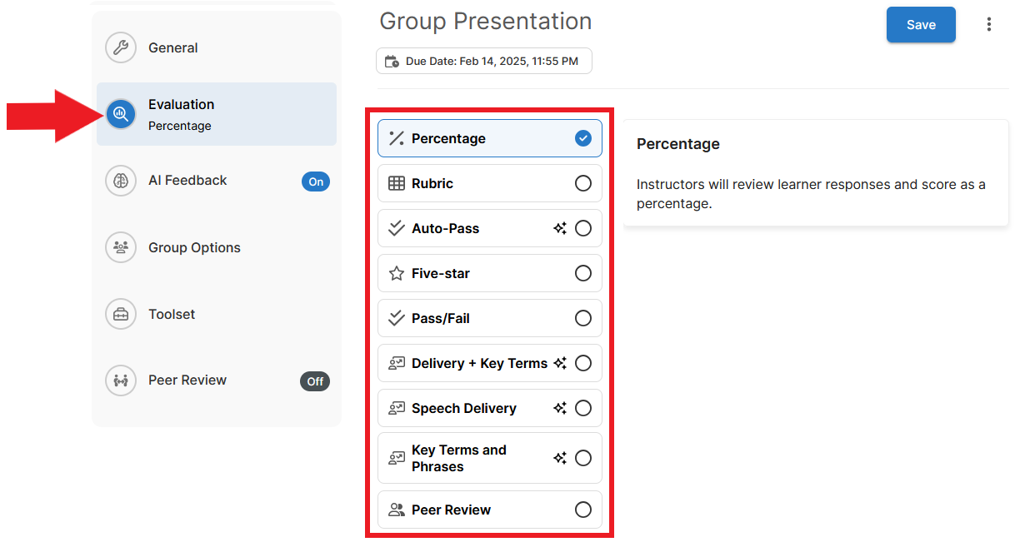Click the percent icon beside Percentage
The height and width of the screenshot is (552, 1020).
[x=397, y=138]
